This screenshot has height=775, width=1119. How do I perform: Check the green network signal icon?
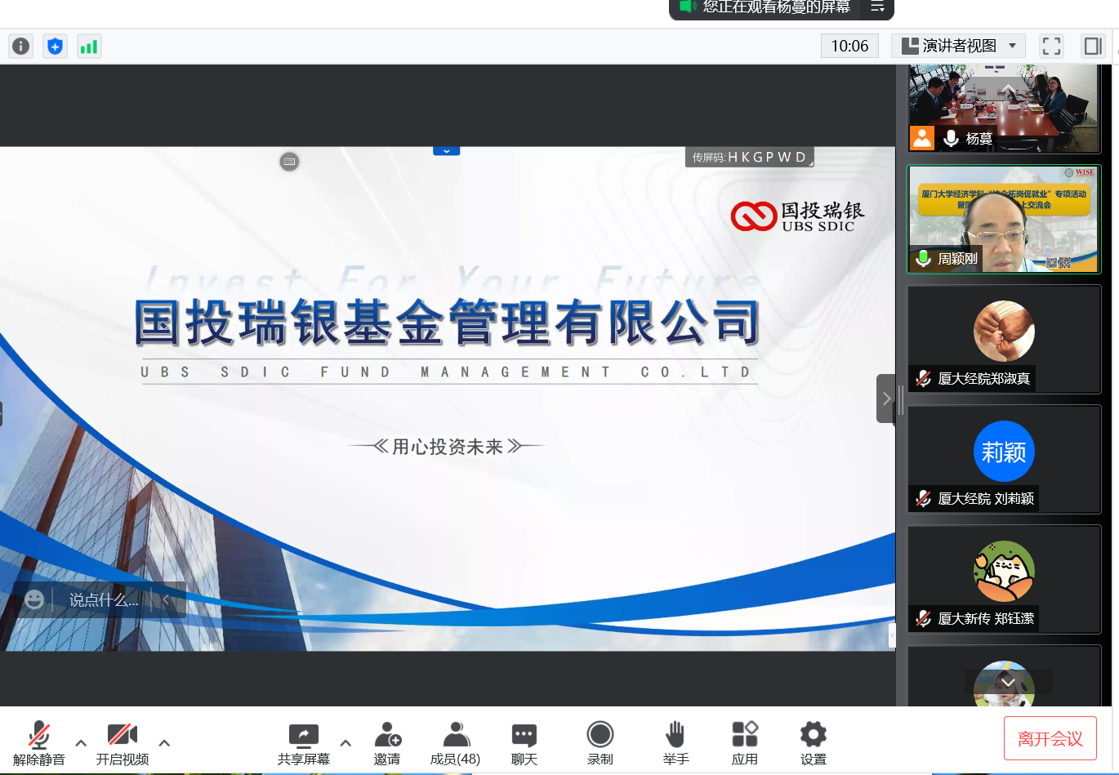pyautogui.click(x=88, y=47)
